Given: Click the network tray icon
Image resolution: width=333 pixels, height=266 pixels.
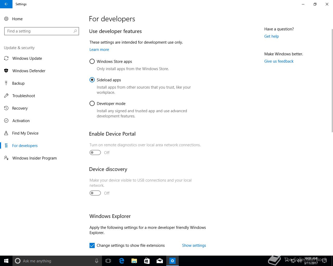Looking at the screenshot, I should tap(293, 261).
